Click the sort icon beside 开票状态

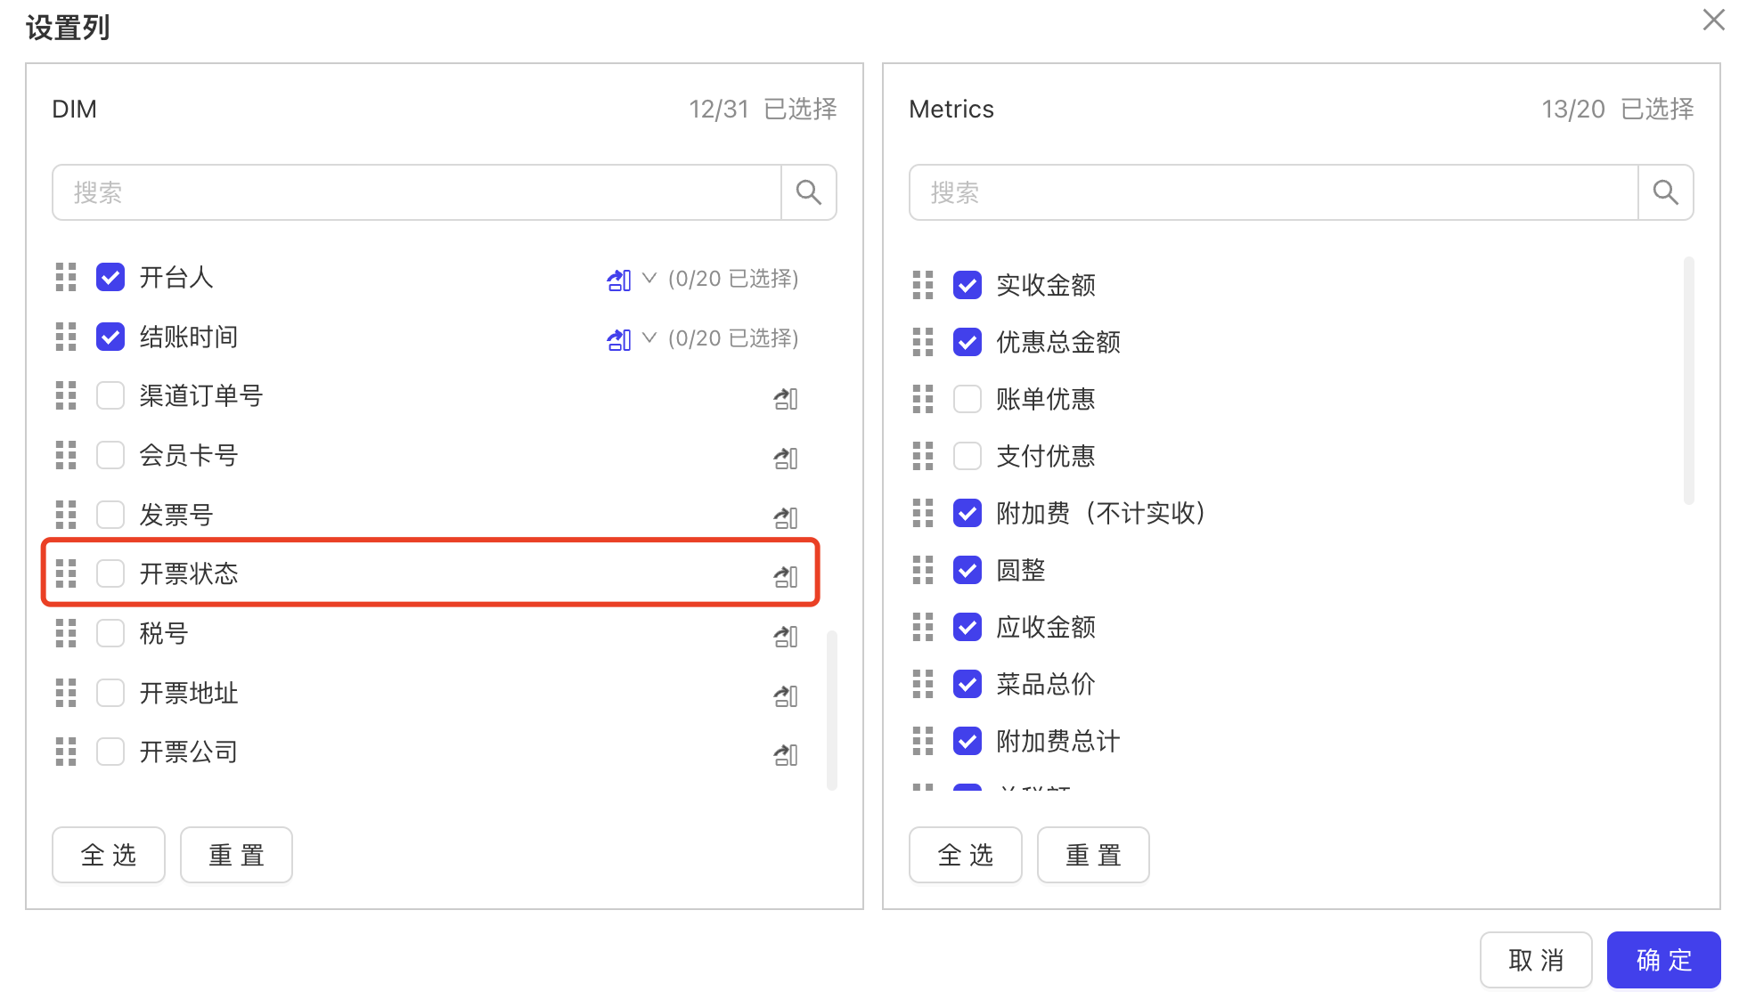pos(786,576)
